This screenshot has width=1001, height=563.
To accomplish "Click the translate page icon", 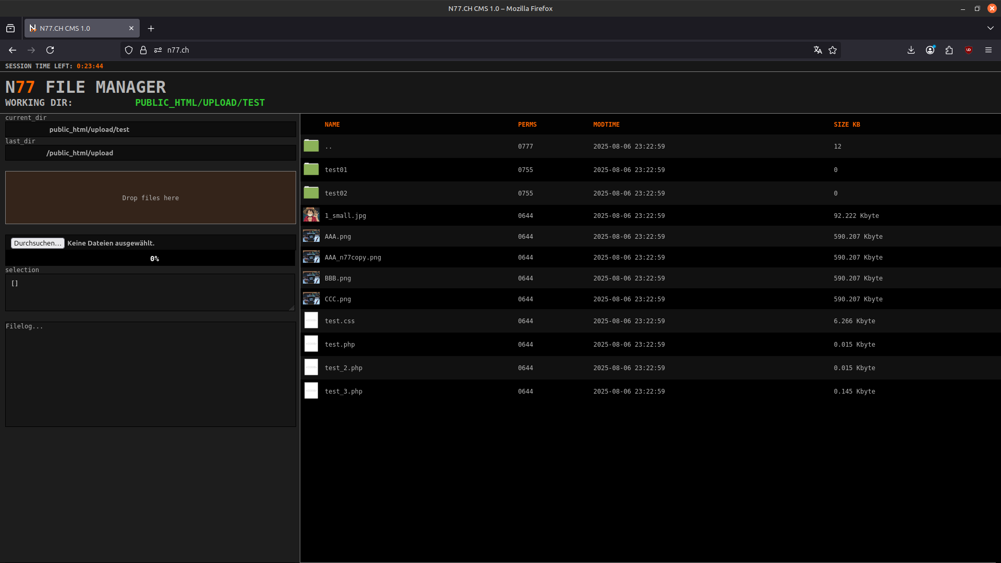I will [817, 50].
